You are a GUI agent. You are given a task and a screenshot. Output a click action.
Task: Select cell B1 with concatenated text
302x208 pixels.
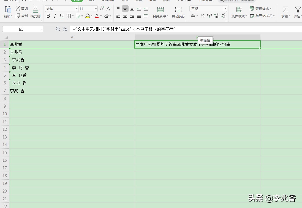click(197, 44)
